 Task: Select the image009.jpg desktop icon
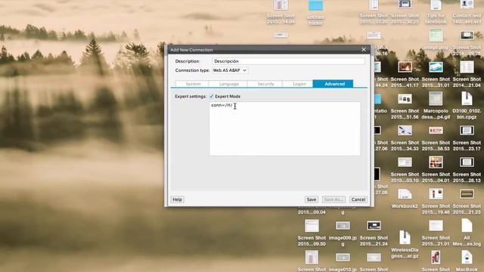343,226
